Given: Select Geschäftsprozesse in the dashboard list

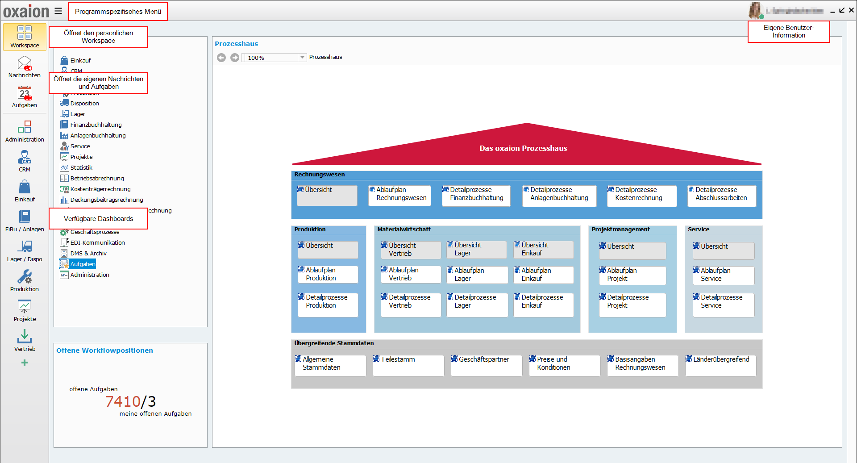Looking at the screenshot, I should point(90,232).
